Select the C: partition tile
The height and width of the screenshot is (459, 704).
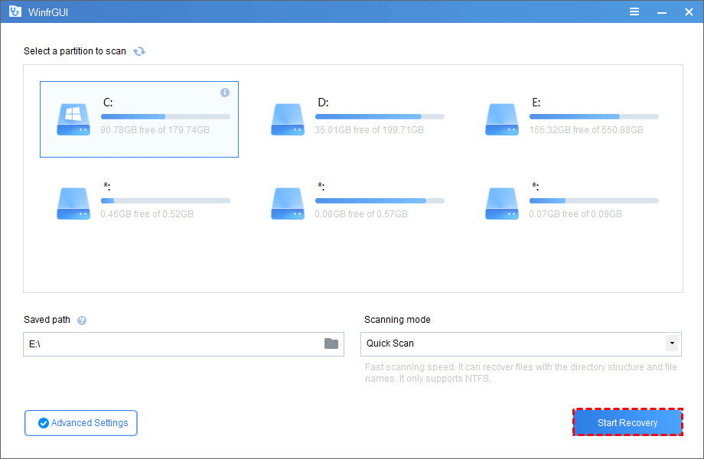(139, 119)
